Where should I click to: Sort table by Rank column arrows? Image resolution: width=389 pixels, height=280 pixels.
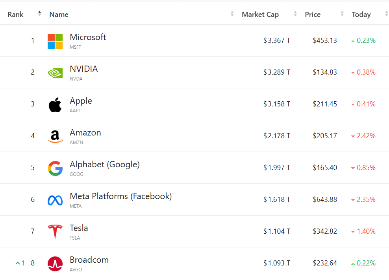(x=39, y=14)
